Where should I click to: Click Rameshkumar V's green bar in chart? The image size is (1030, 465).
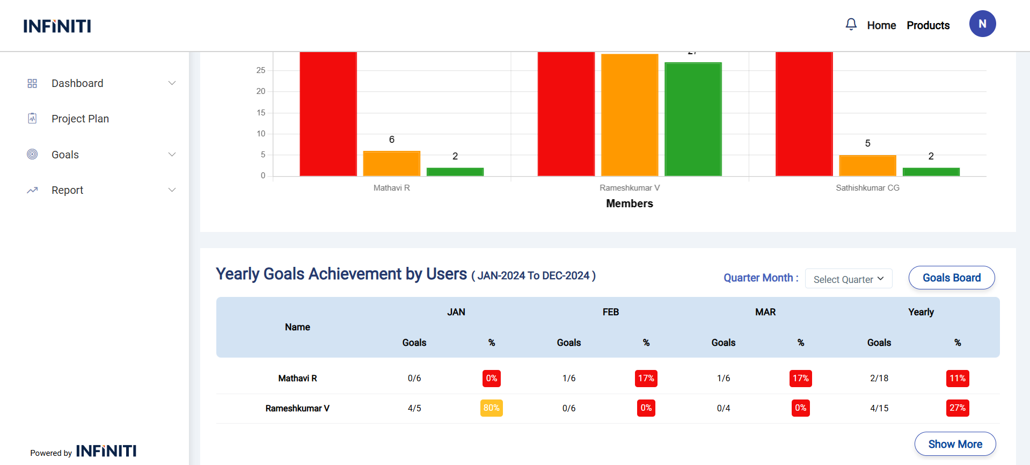[x=693, y=119]
